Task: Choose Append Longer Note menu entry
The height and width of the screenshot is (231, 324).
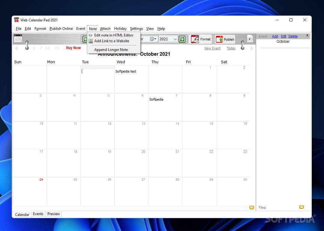Action: 114,50
